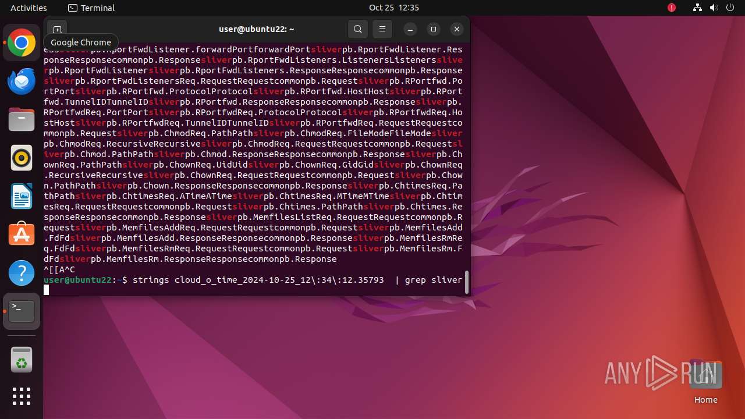Launch Thunderbird mail from the dock
Viewport: 745px width, 419px height.
[22, 81]
